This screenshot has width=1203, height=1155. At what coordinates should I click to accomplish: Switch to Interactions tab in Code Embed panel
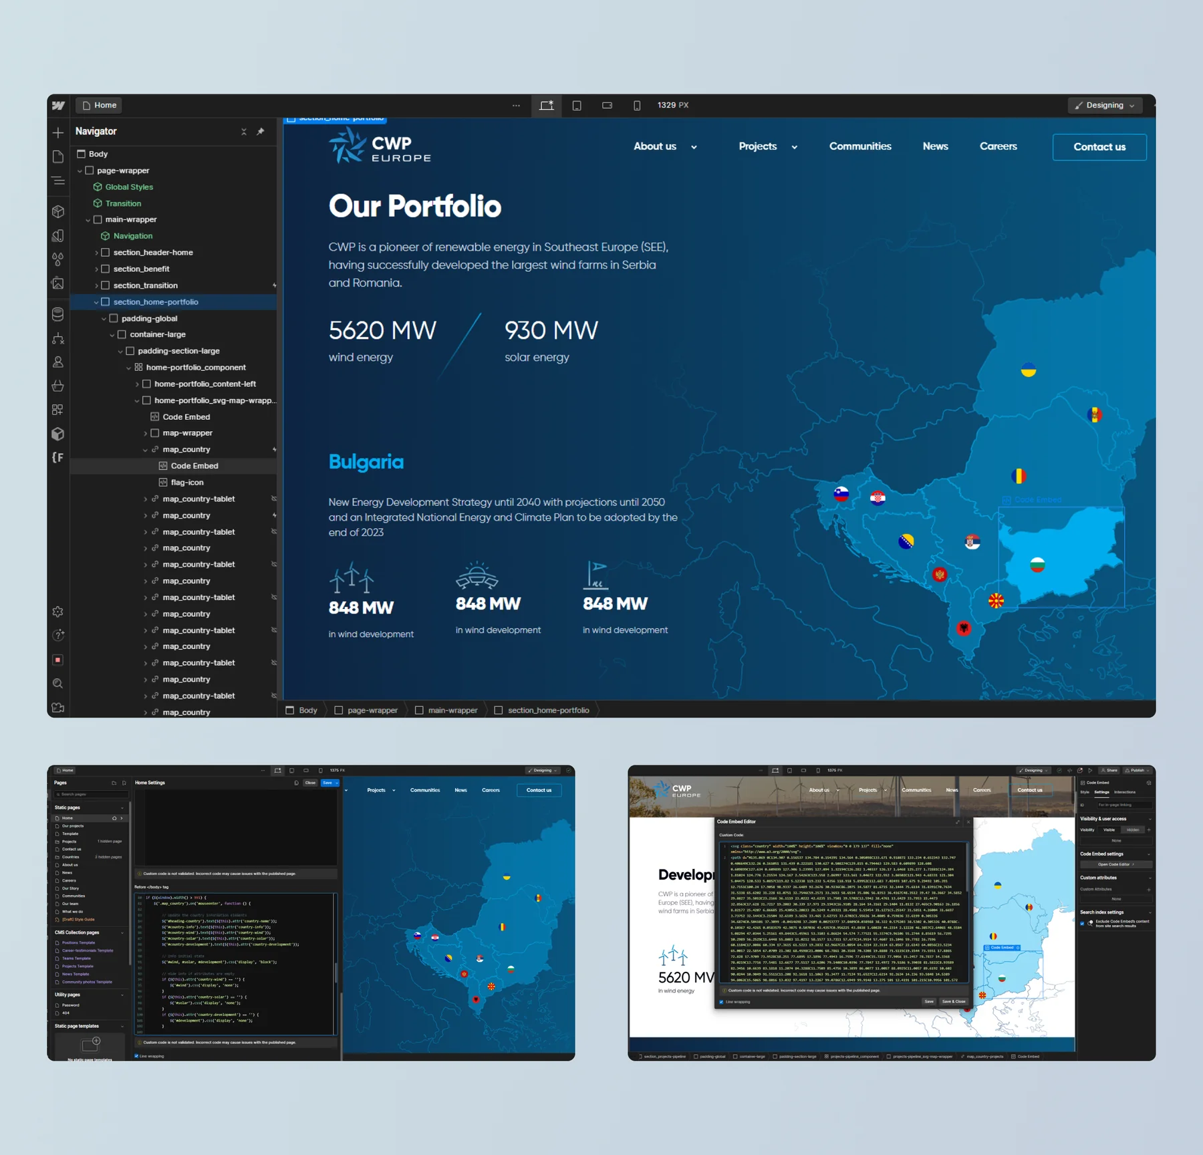pos(1125,792)
